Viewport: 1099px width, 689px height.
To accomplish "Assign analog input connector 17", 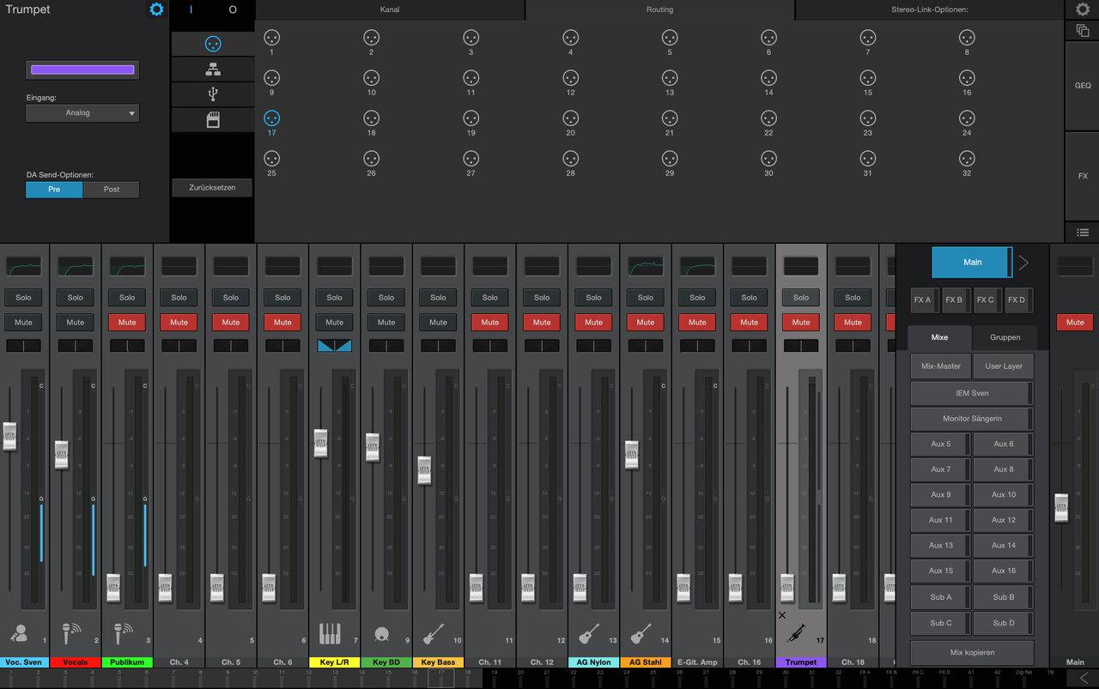I will 271,118.
